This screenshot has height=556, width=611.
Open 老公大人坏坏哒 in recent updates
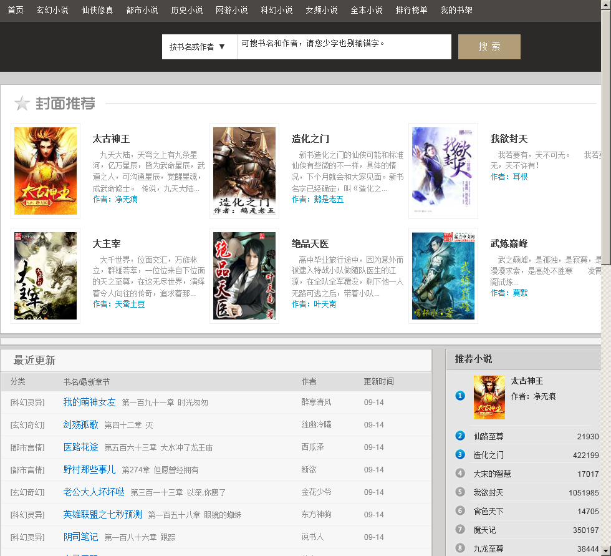click(x=94, y=492)
